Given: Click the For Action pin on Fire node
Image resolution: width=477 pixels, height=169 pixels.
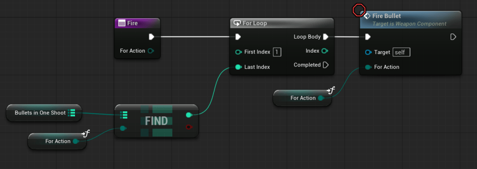Looking at the screenshot, I should (150, 51).
